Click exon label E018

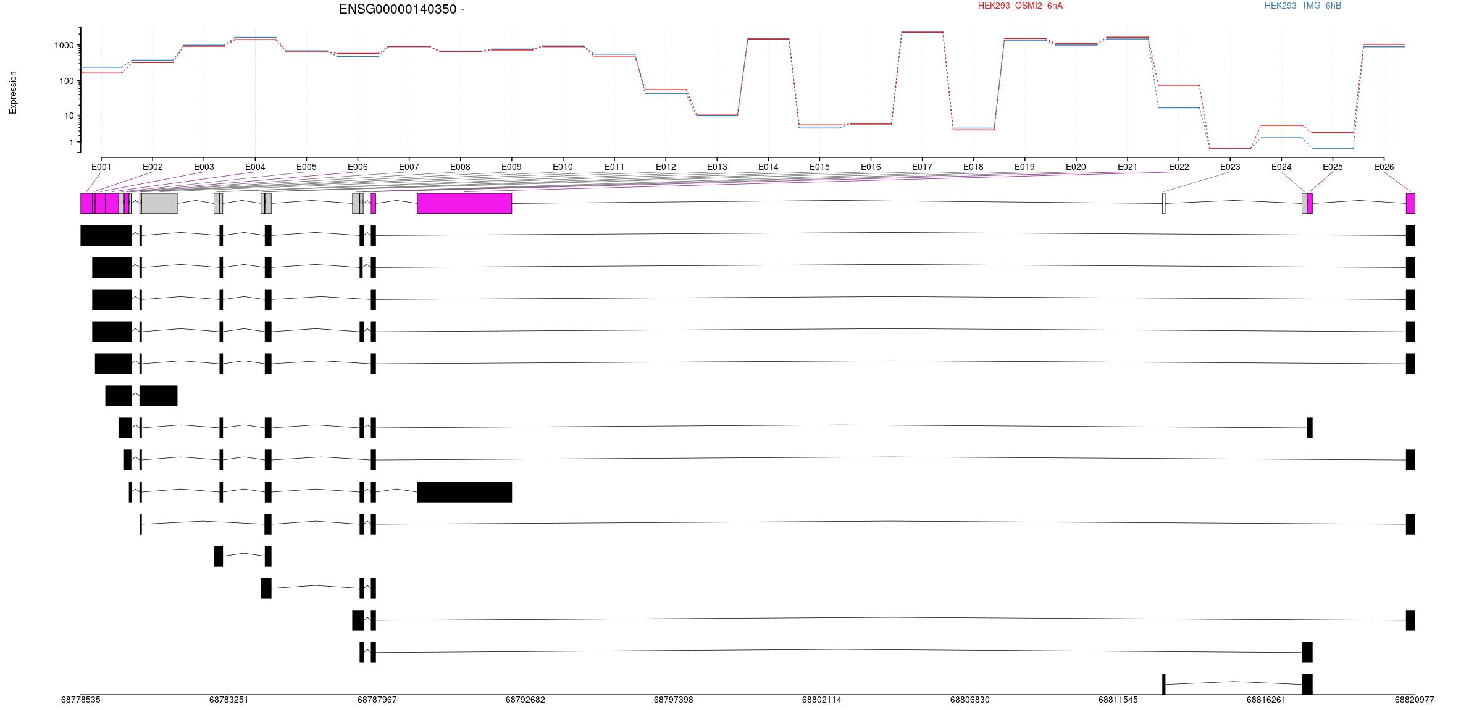tap(973, 167)
